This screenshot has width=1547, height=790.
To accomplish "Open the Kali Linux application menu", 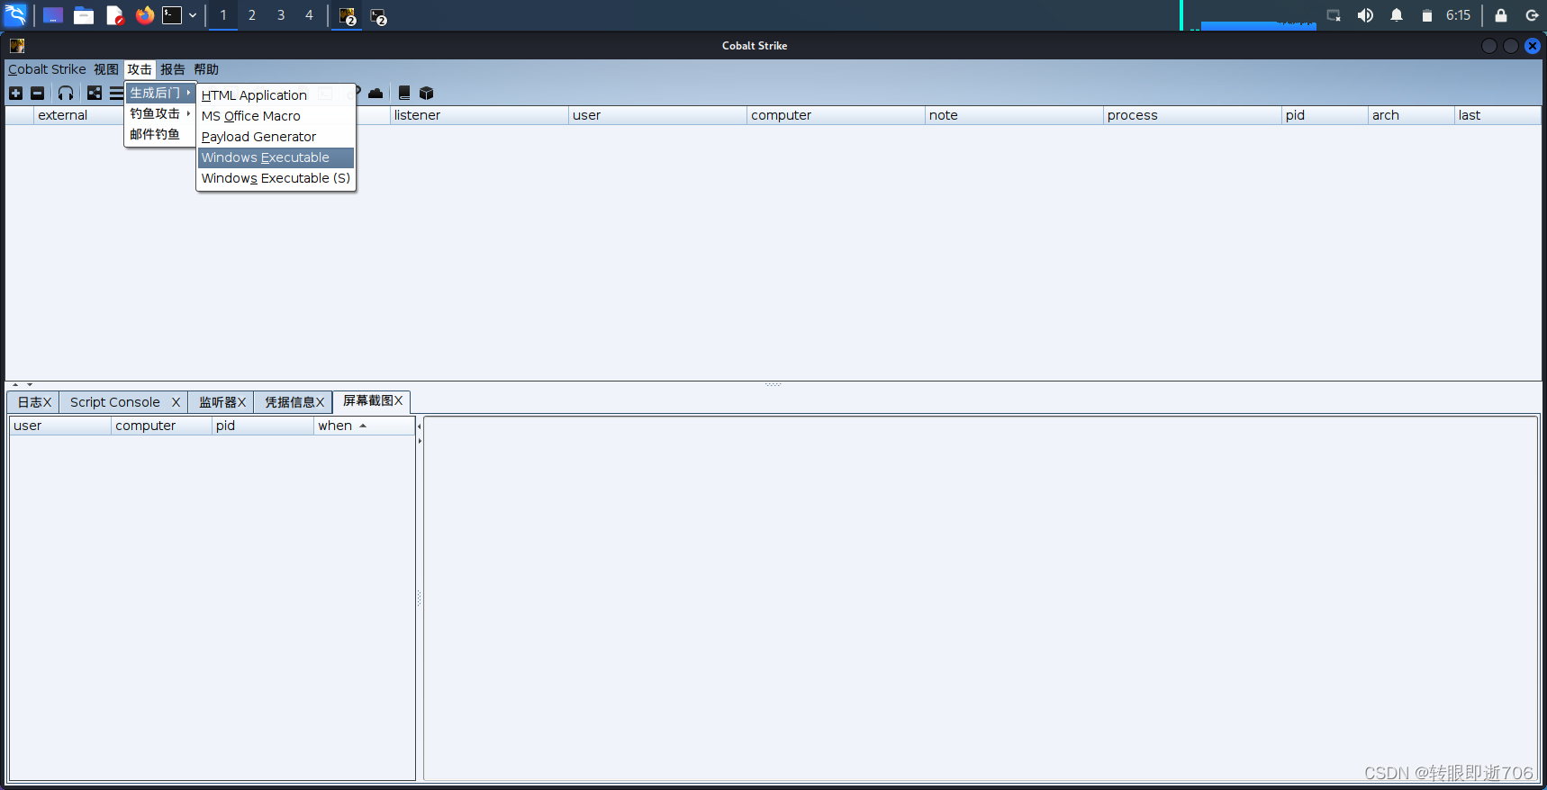I will [16, 15].
